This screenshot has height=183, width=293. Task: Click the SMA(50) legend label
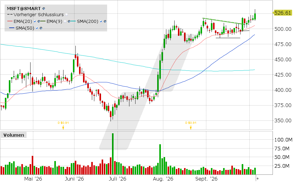coord(25,28)
